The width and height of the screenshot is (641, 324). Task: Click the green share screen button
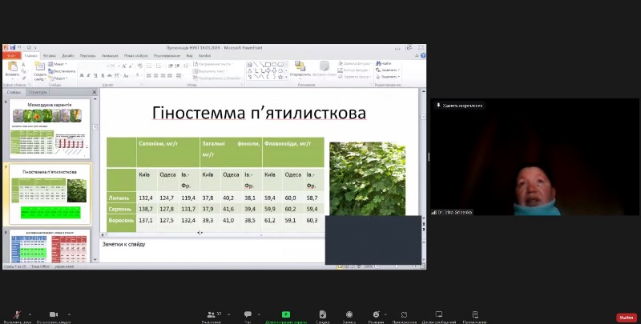(x=285, y=314)
